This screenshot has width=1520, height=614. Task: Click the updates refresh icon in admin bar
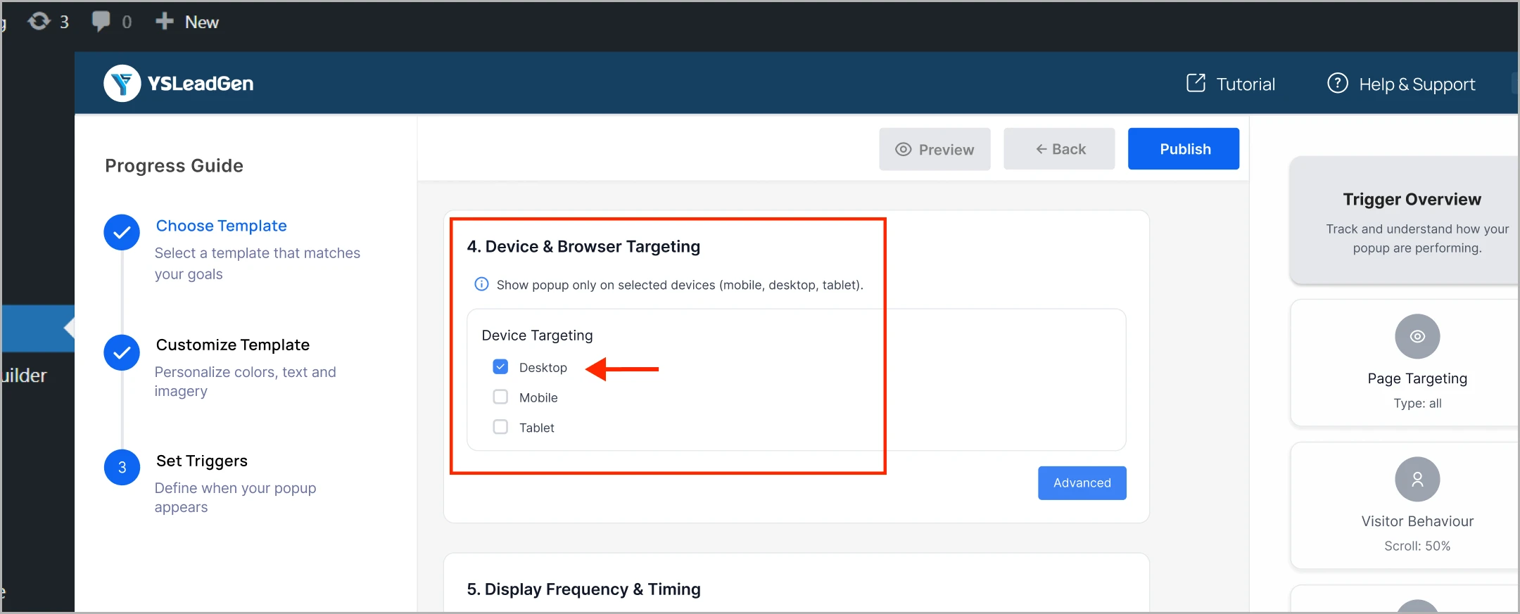tap(39, 21)
